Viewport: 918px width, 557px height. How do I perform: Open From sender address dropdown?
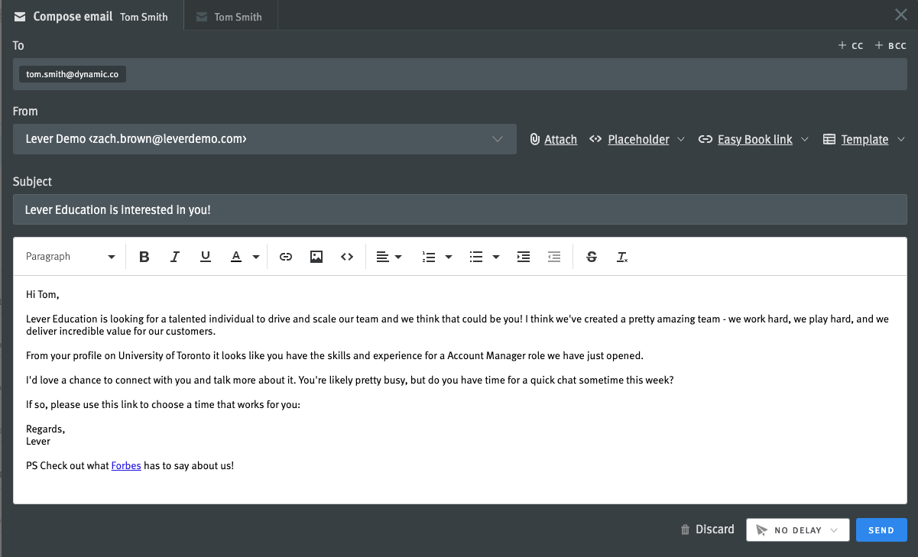[264, 139]
